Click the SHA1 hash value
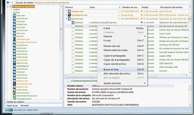Image resolution: width=194 pixels, height=115 pixels. [115, 105]
